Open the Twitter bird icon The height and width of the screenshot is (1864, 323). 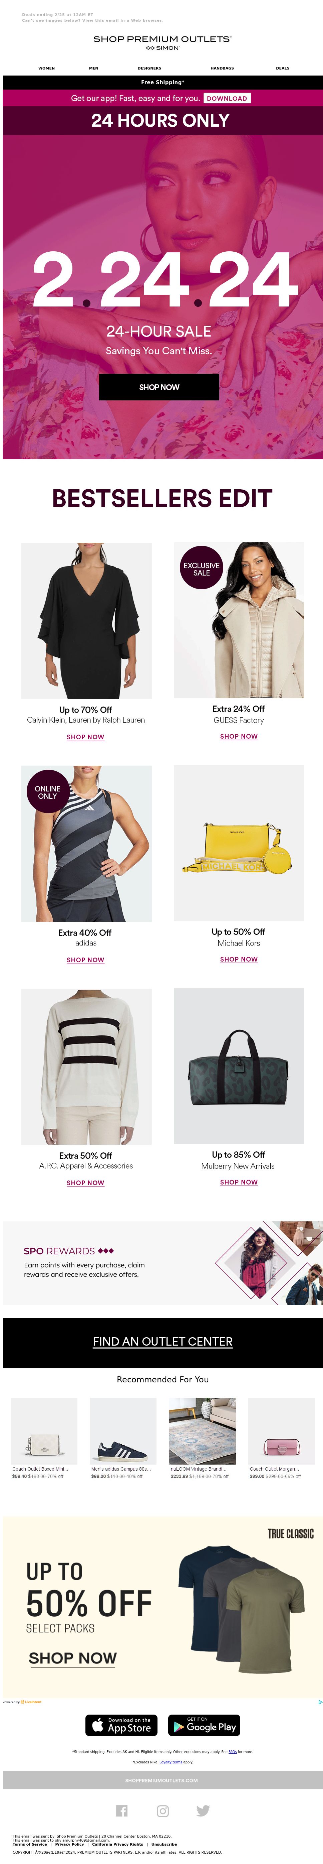coord(203,1810)
